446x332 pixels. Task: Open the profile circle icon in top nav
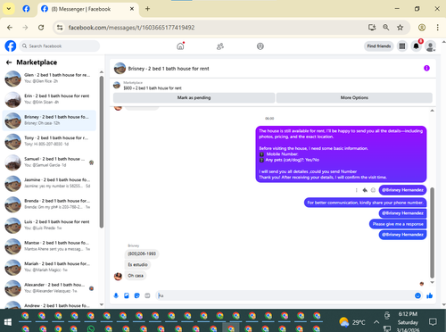[260, 46]
